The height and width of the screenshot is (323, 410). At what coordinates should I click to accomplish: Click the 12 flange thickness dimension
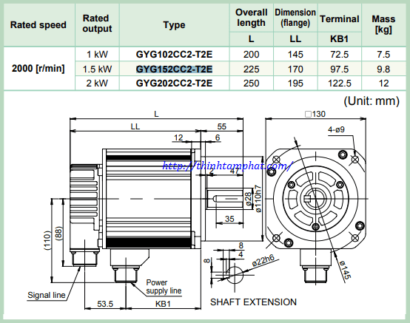(178, 137)
